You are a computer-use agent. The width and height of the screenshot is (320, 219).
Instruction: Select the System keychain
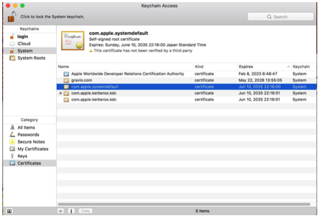(x=30, y=51)
